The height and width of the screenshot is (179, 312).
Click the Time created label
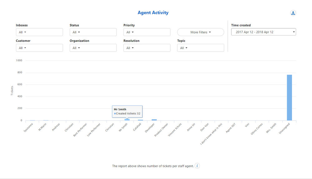click(241, 25)
